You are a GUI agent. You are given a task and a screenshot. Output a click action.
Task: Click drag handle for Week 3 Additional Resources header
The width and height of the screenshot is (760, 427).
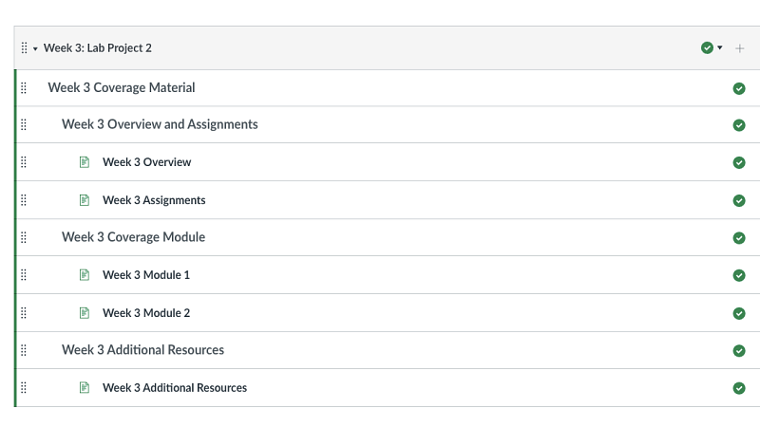pyautogui.click(x=24, y=350)
